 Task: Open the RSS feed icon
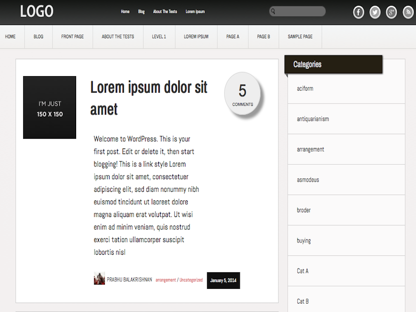tap(408, 12)
